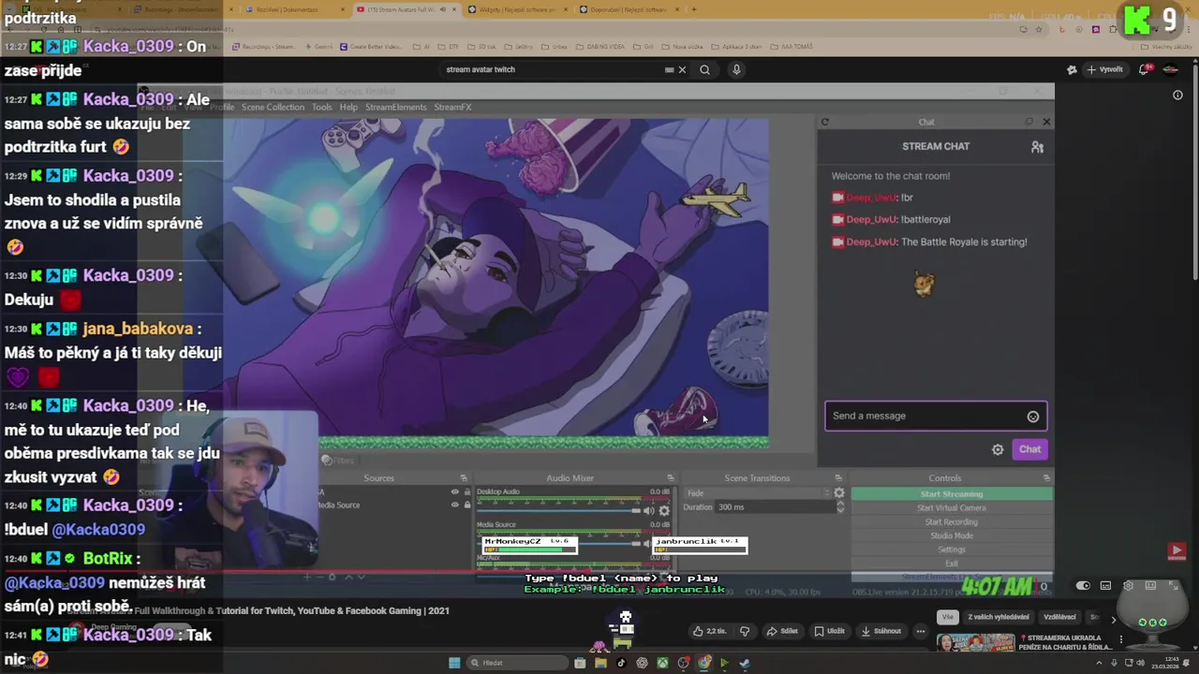
Task: Open File Explorer from taskbar
Action: [x=600, y=663]
